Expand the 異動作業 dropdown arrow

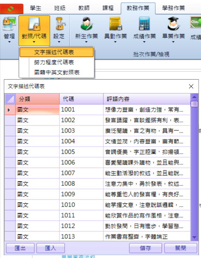pos(115,42)
